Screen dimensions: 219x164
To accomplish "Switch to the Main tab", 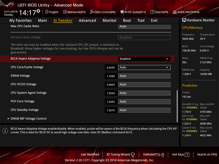I will [43, 21].
